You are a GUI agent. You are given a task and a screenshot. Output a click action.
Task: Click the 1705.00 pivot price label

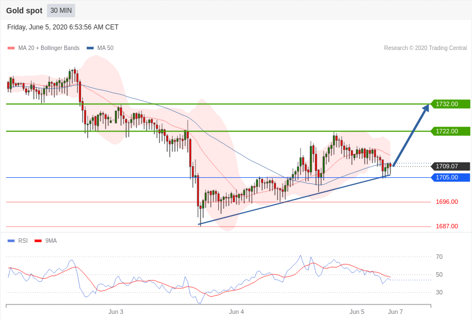click(450, 177)
